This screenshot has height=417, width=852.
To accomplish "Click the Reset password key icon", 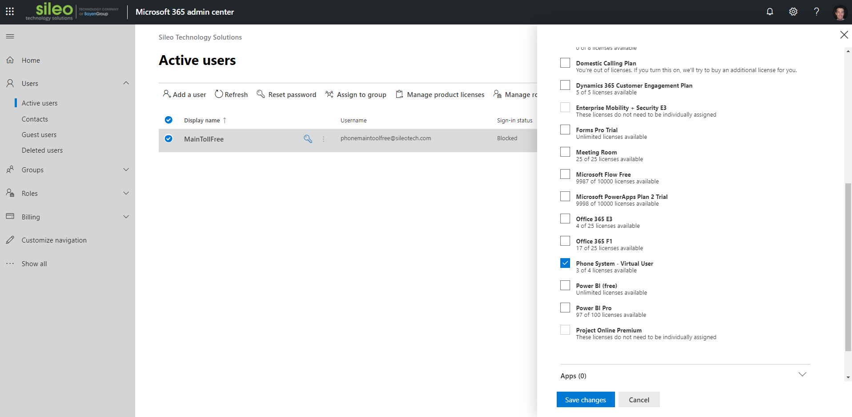I will point(261,94).
